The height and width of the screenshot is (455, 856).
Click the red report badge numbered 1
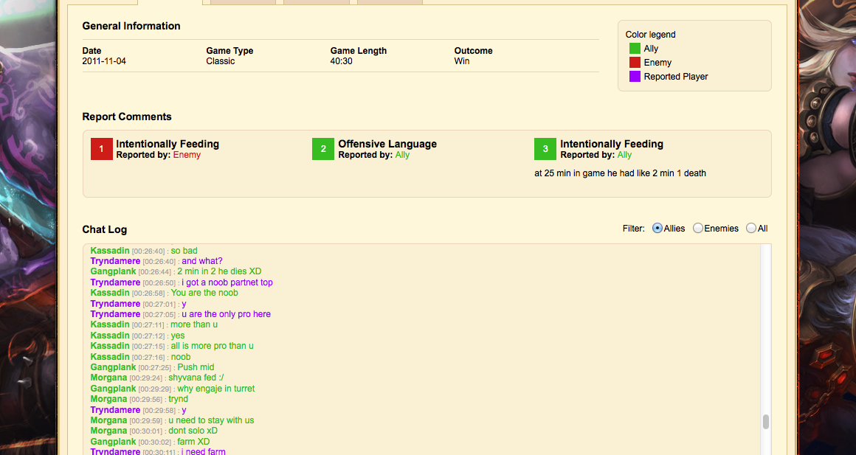pos(101,149)
